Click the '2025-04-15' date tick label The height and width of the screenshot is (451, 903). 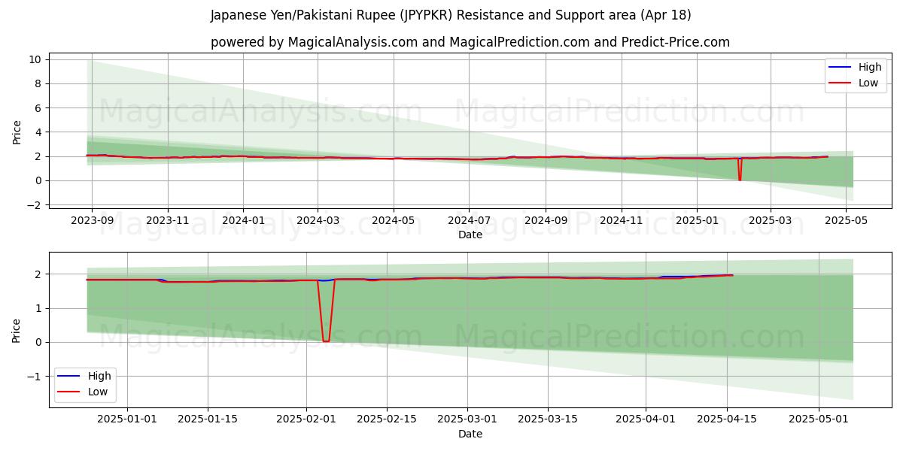point(728,419)
